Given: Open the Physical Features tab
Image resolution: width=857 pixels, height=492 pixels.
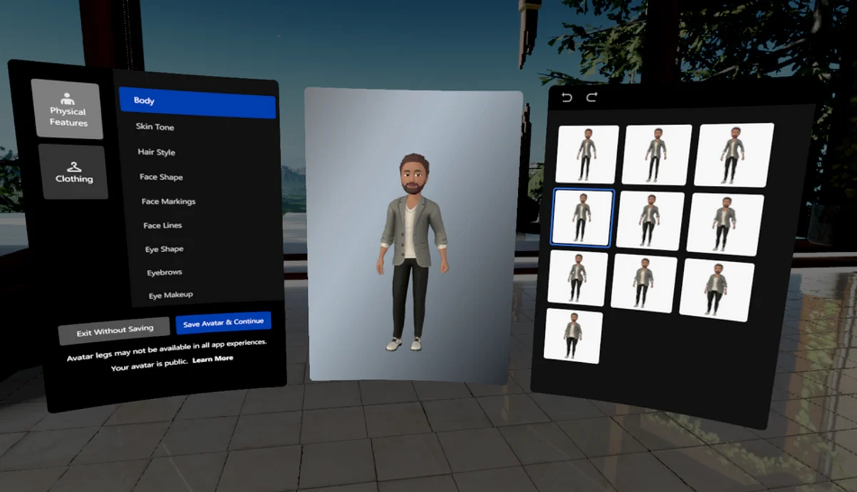Looking at the screenshot, I should pyautogui.click(x=67, y=109).
